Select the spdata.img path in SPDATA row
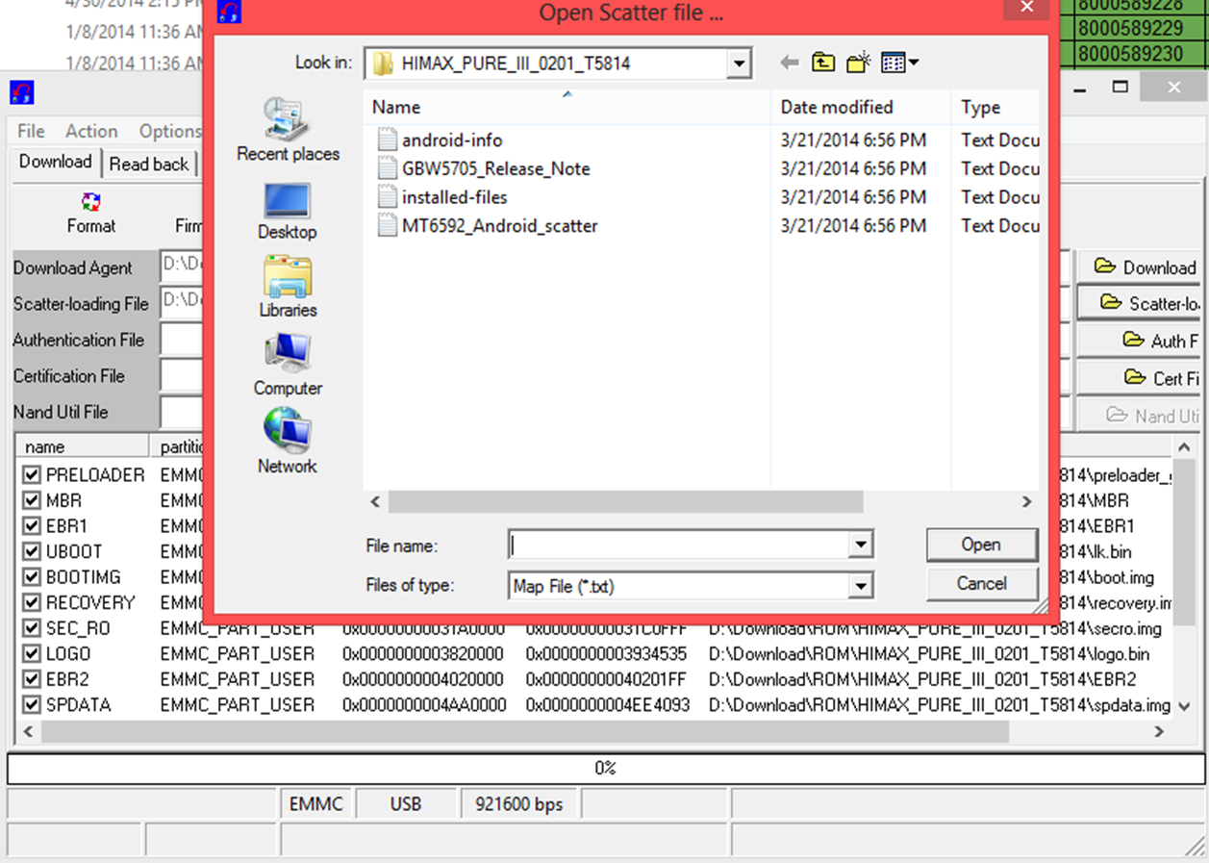The height and width of the screenshot is (863, 1209). (940, 705)
